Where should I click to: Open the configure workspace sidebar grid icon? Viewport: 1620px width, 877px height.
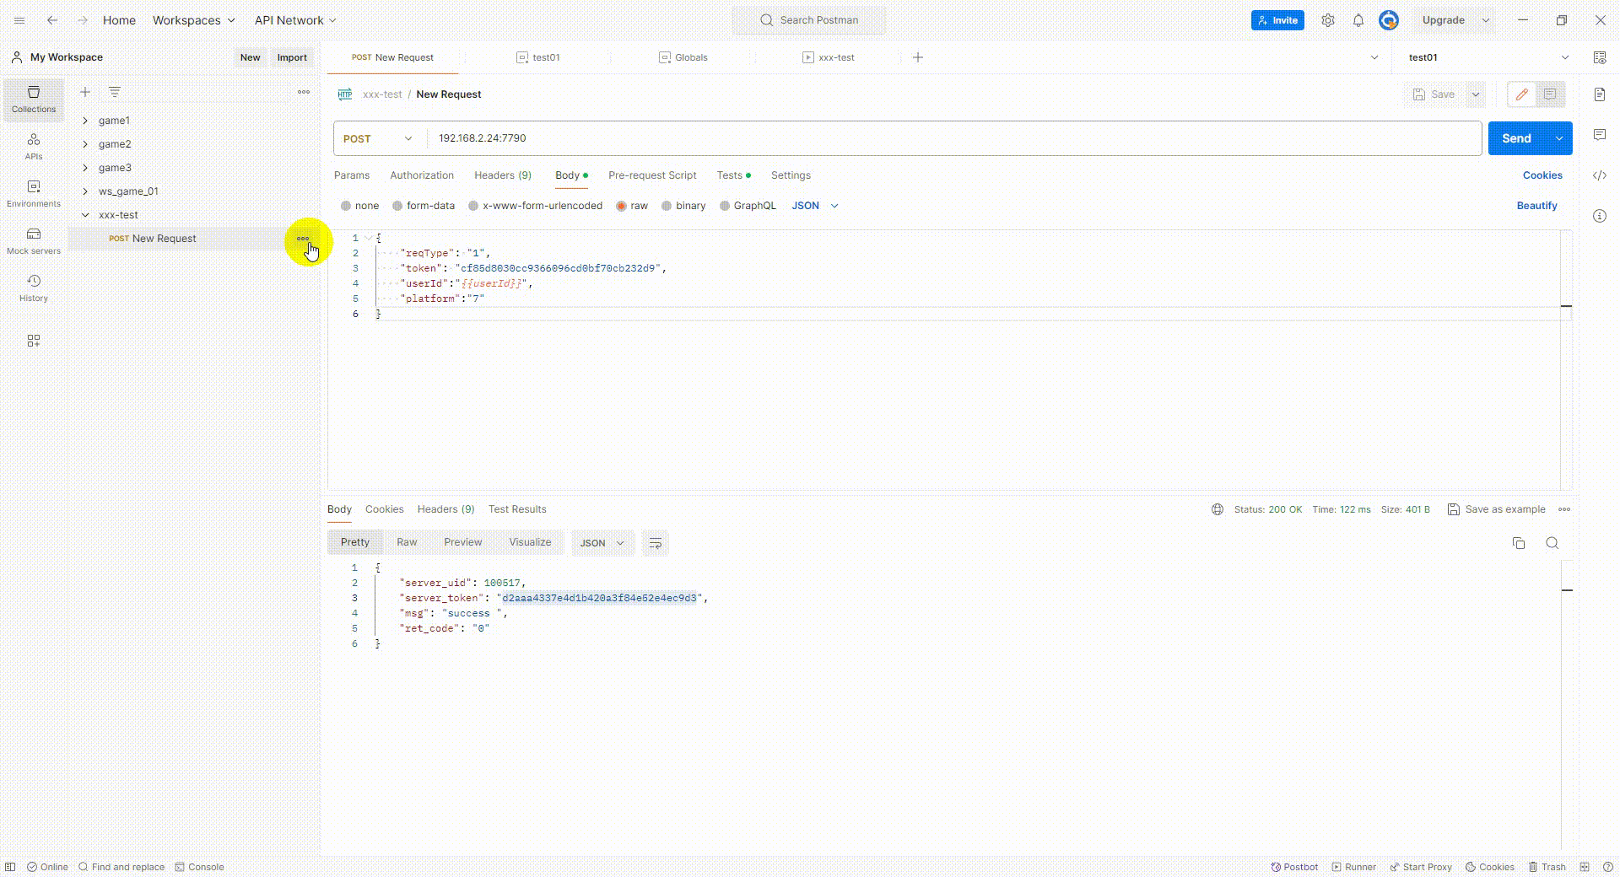(x=34, y=341)
